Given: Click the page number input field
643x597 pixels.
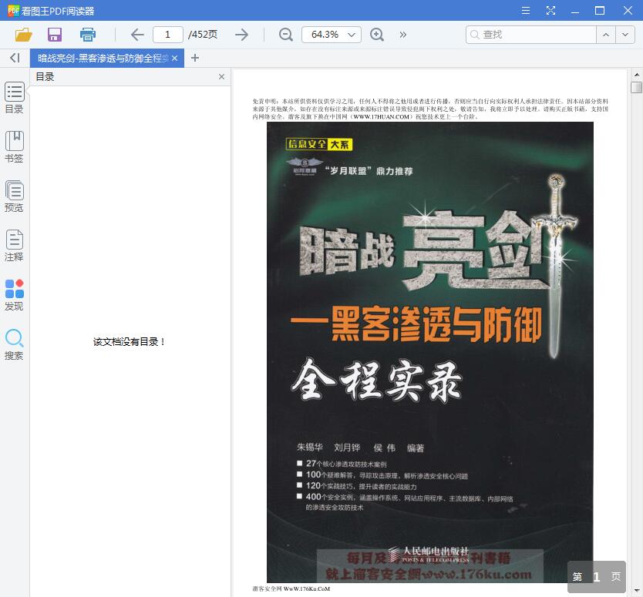Looking at the screenshot, I should pos(168,35).
